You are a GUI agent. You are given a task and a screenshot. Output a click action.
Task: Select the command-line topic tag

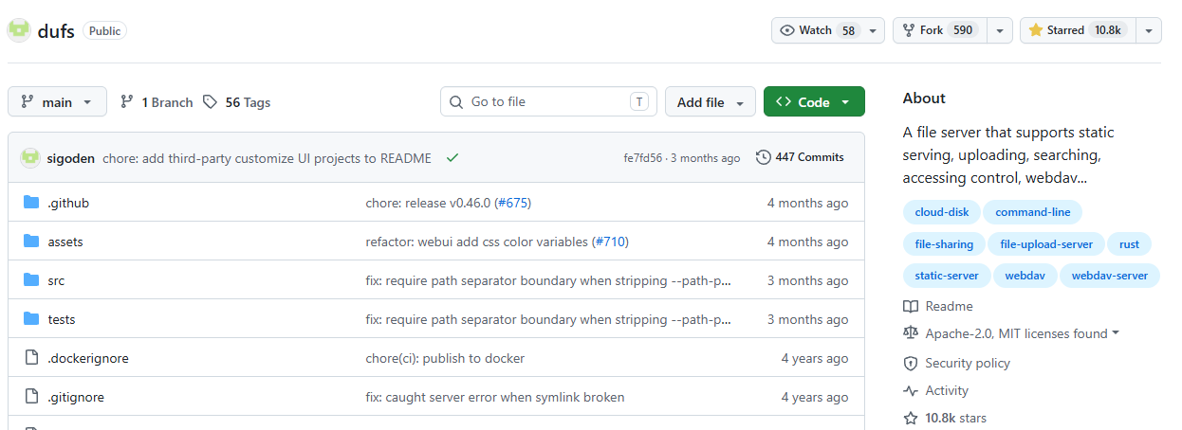click(x=1033, y=212)
